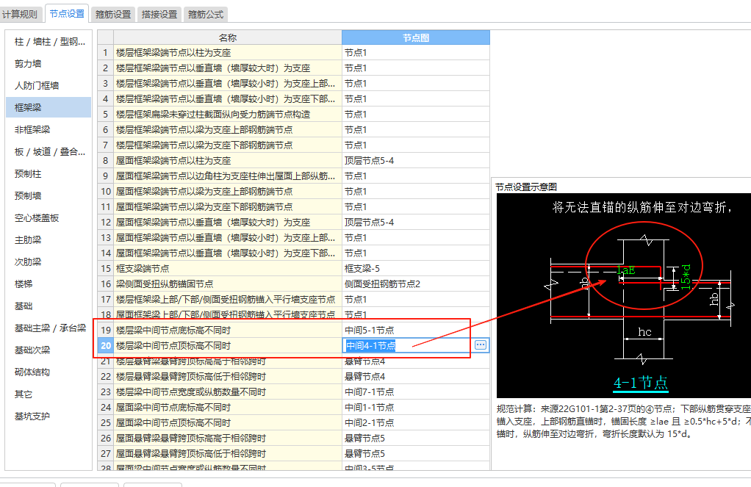Click row 19 楼层梁中间节点底标高不同时
This screenshot has height=487, width=751.
228,331
